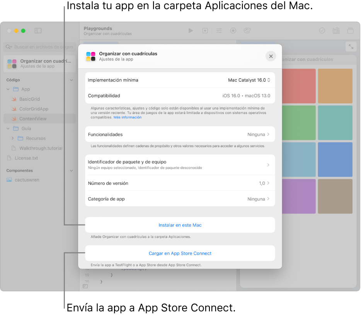The height and width of the screenshot is (316, 361).
Task: Click the teal color tile in preview
Action: point(335,123)
